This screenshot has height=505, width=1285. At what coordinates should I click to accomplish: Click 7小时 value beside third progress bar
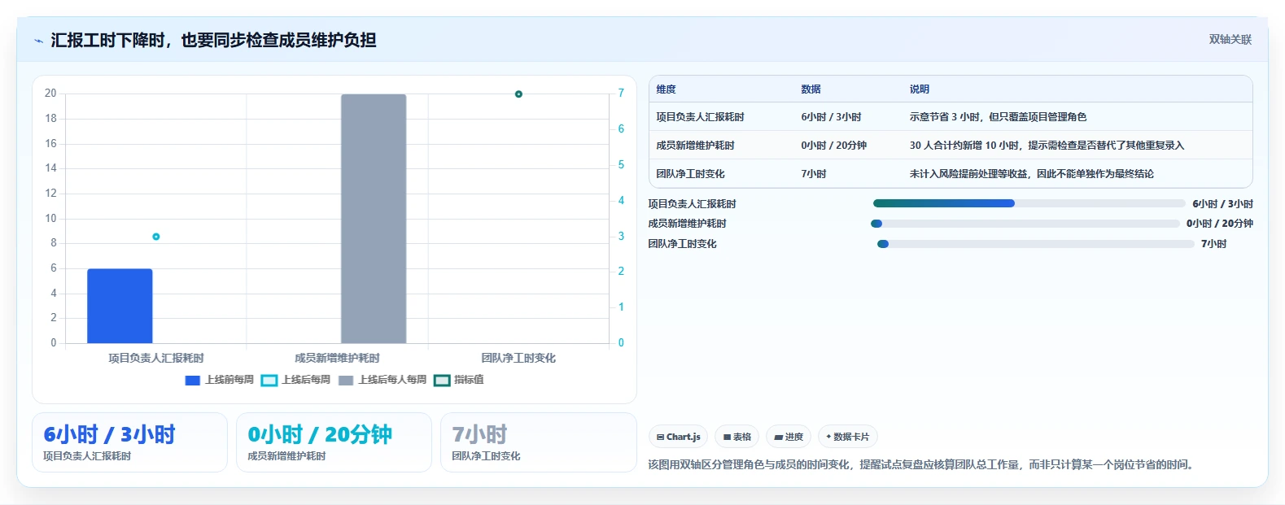pyautogui.click(x=1214, y=244)
